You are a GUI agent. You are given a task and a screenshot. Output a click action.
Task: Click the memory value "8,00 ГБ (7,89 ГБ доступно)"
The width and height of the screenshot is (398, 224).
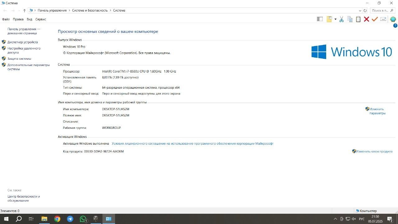[120, 77]
